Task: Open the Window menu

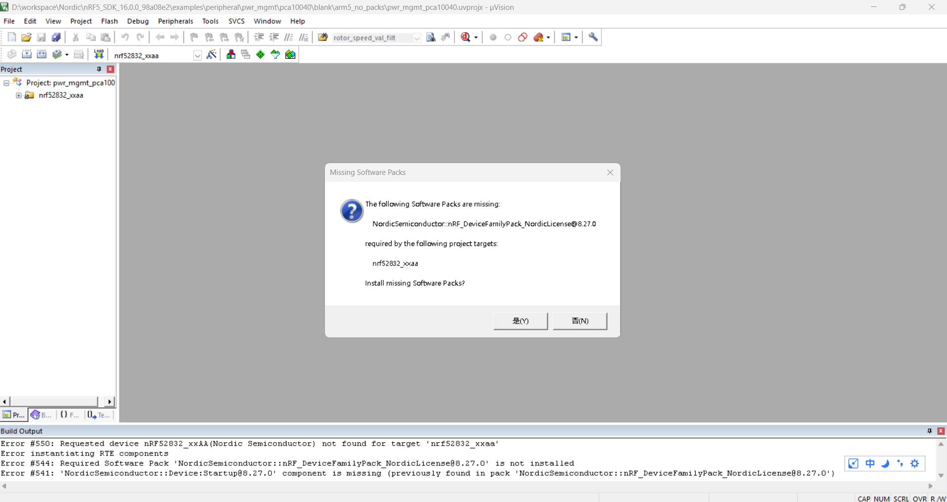Action: click(x=267, y=21)
